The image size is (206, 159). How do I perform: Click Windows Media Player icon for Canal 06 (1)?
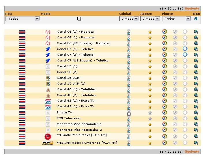[x=164, y=32]
